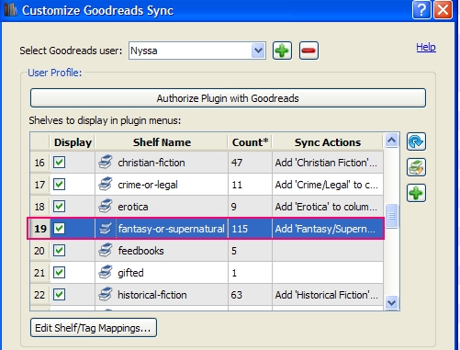The width and height of the screenshot is (460, 350).
Task: Toggle Display checkbox for fantasy-or-supernatural
Action: (x=59, y=229)
